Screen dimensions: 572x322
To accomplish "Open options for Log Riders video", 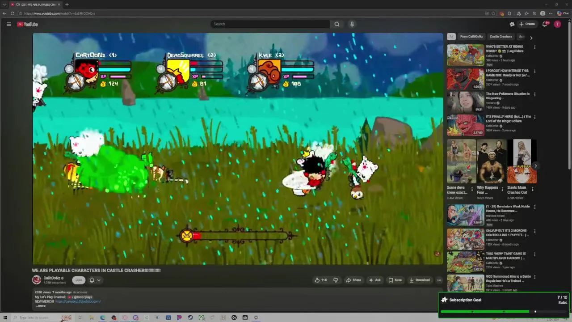I will point(534,47).
